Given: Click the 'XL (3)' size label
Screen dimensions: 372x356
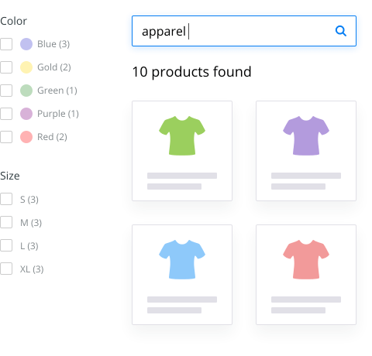Looking at the screenshot, I should tap(32, 269).
